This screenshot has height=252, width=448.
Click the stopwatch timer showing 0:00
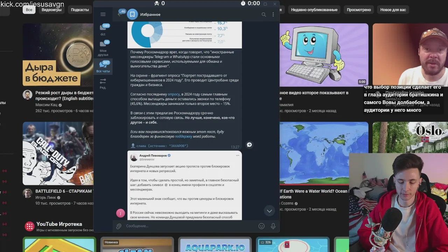click(x=250, y=3)
